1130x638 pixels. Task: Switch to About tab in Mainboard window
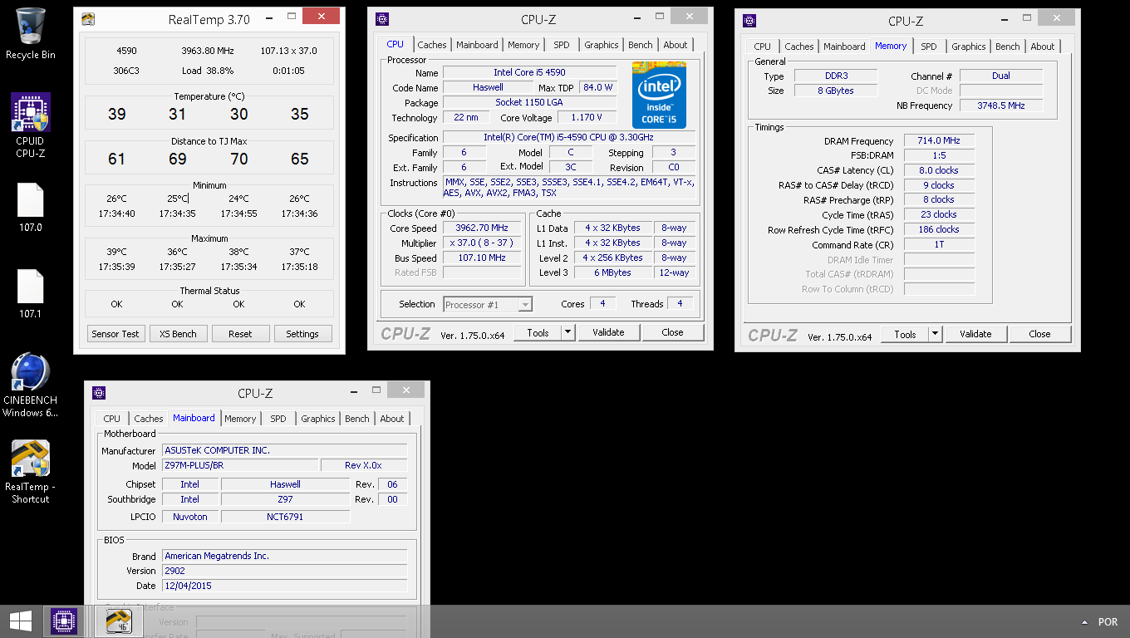392,419
